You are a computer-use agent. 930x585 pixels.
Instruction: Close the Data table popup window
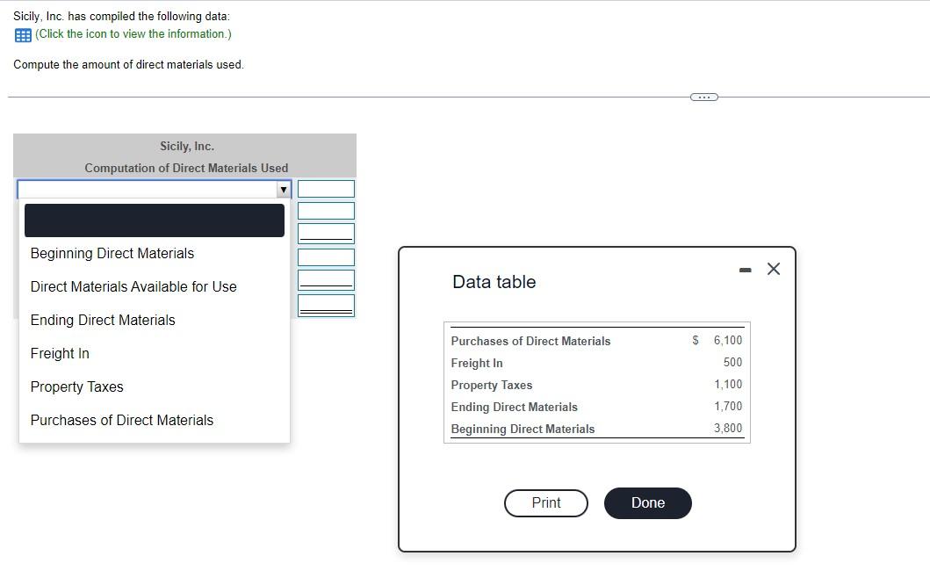pyautogui.click(x=773, y=269)
